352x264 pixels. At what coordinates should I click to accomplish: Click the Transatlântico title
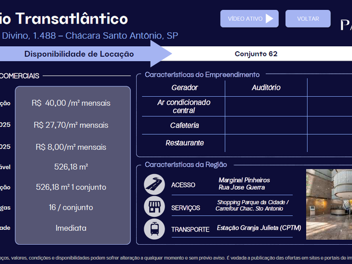(72, 19)
